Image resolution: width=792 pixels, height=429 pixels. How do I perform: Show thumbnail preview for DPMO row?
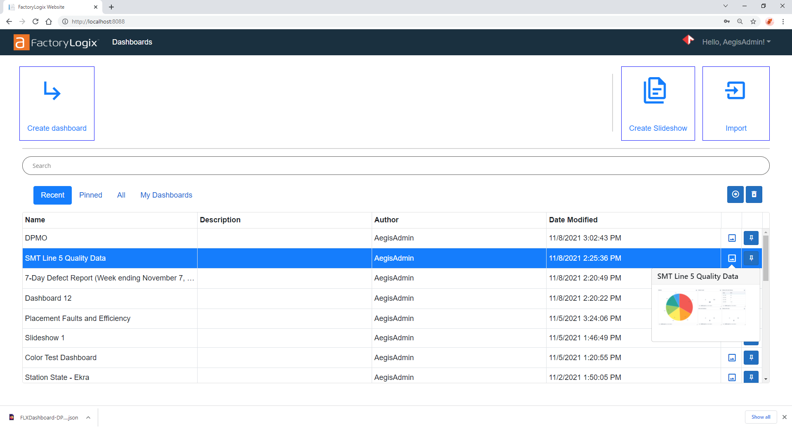732,238
